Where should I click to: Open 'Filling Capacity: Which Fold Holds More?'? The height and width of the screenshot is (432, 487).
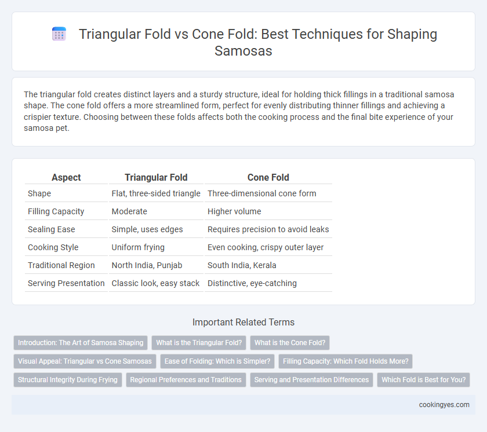point(346,361)
